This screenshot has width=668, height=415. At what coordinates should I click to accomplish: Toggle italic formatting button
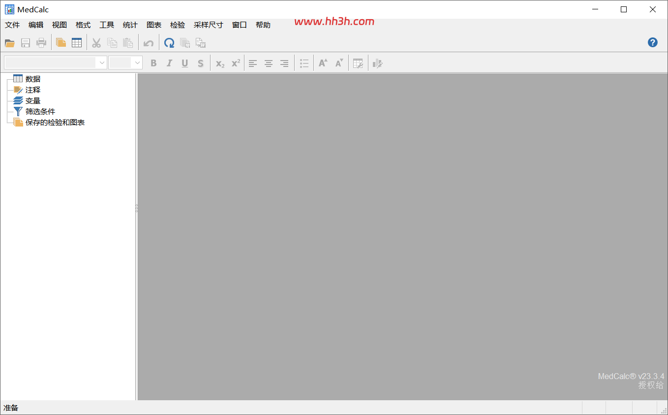point(169,63)
